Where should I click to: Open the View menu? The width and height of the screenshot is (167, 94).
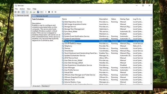[x=29, y=9]
